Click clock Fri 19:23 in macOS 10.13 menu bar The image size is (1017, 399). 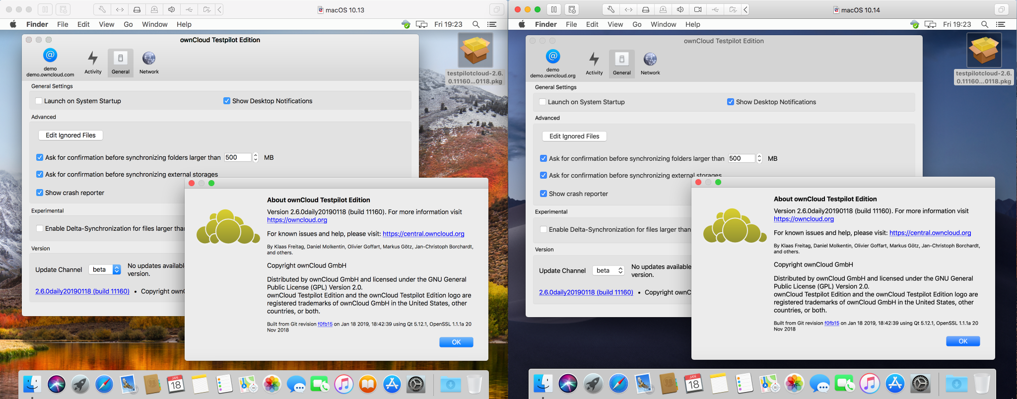pos(448,24)
